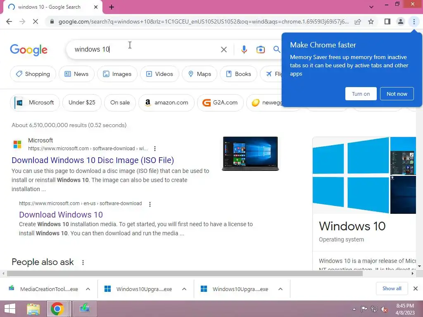Viewport: 423px width, 317px height.
Task: Click the Windows 10 panel heading
Action: click(x=352, y=226)
